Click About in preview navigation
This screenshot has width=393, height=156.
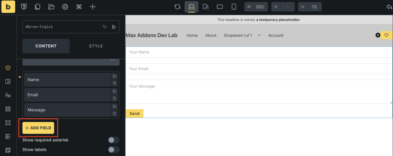[x=211, y=36]
